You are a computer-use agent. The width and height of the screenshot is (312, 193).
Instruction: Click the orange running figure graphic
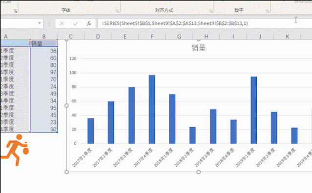click(x=15, y=150)
